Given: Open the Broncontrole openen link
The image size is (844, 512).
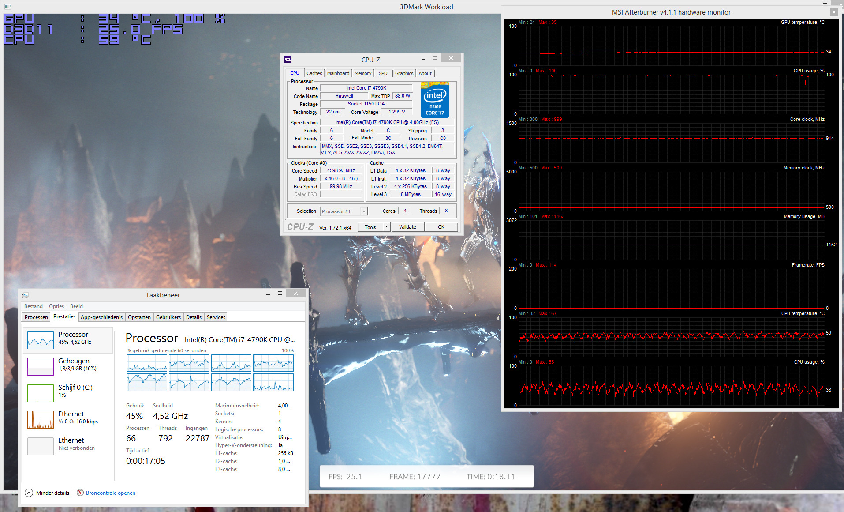Looking at the screenshot, I should 111,493.
